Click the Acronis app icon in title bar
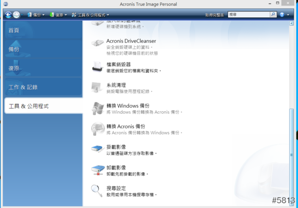This screenshot has height=208, width=298. point(5,4)
